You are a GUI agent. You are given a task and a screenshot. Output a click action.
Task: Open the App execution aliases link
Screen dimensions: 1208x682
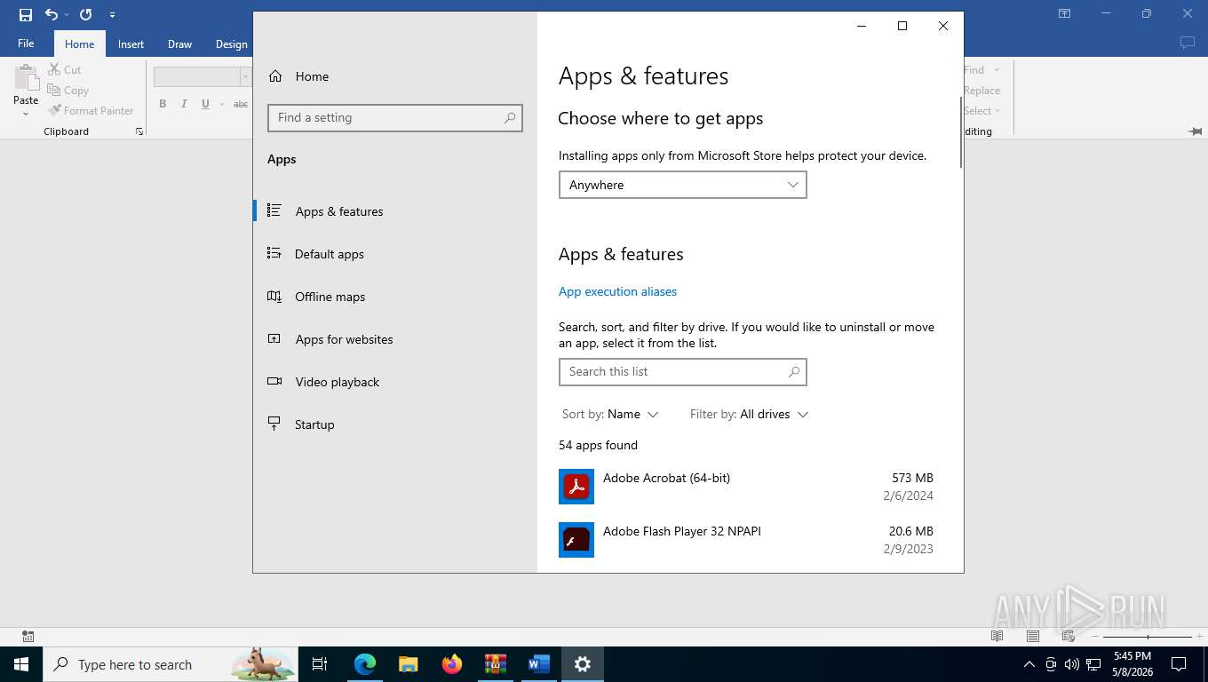click(617, 291)
